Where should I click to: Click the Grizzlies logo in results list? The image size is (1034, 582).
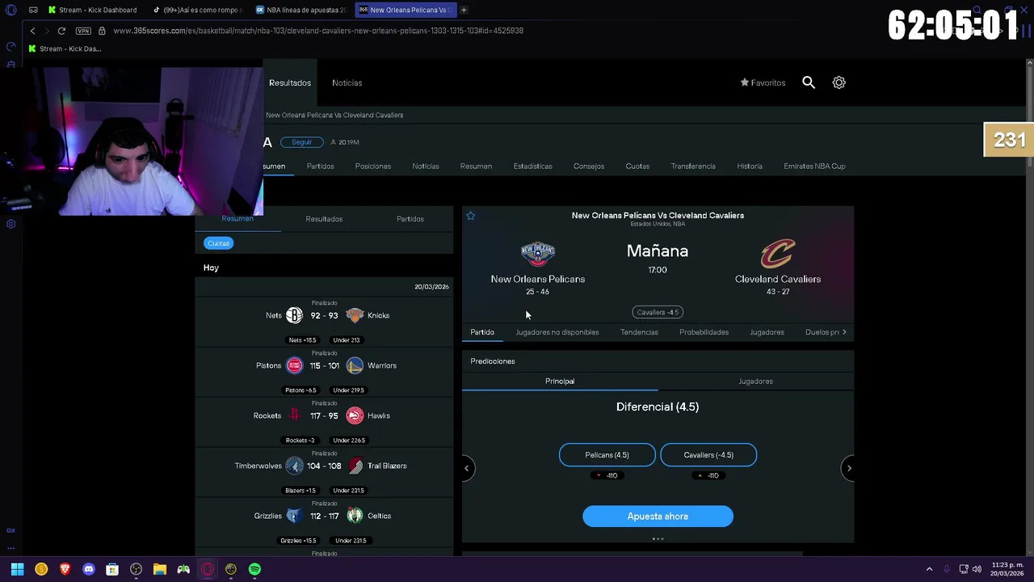pos(294,516)
